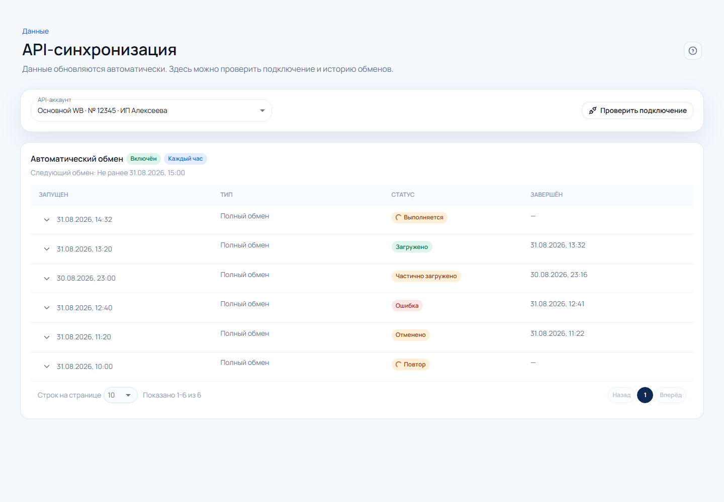Screen dimensions: 724x502
Task: Click the Повтор status badge
Action: tap(410, 364)
